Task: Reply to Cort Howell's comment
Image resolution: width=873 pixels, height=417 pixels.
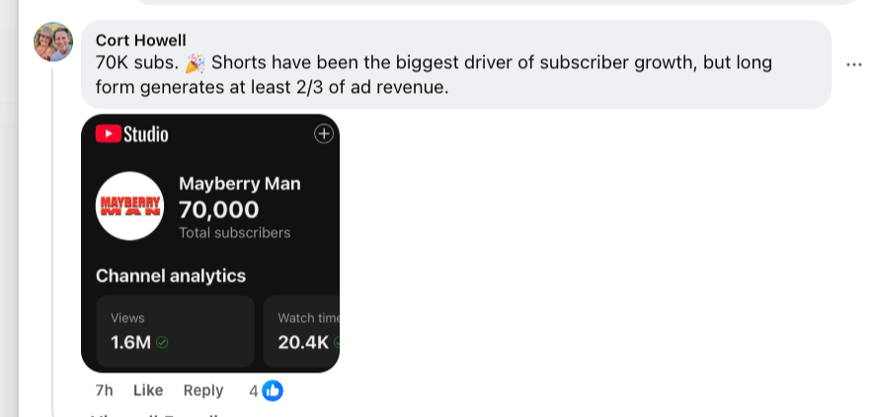Action: 203,390
